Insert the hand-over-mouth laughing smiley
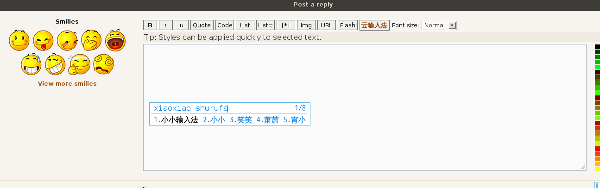 pyautogui.click(x=91, y=40)
